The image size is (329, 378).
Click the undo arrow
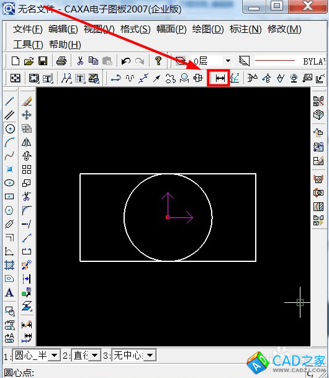tap(126, 61)
